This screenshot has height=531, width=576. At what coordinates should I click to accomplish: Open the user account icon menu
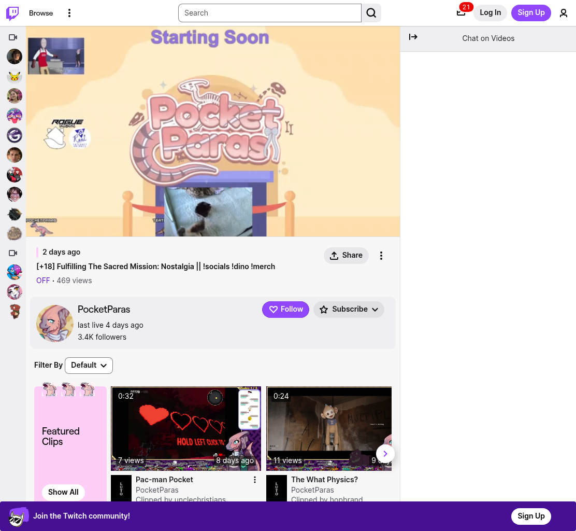point(563,13)
